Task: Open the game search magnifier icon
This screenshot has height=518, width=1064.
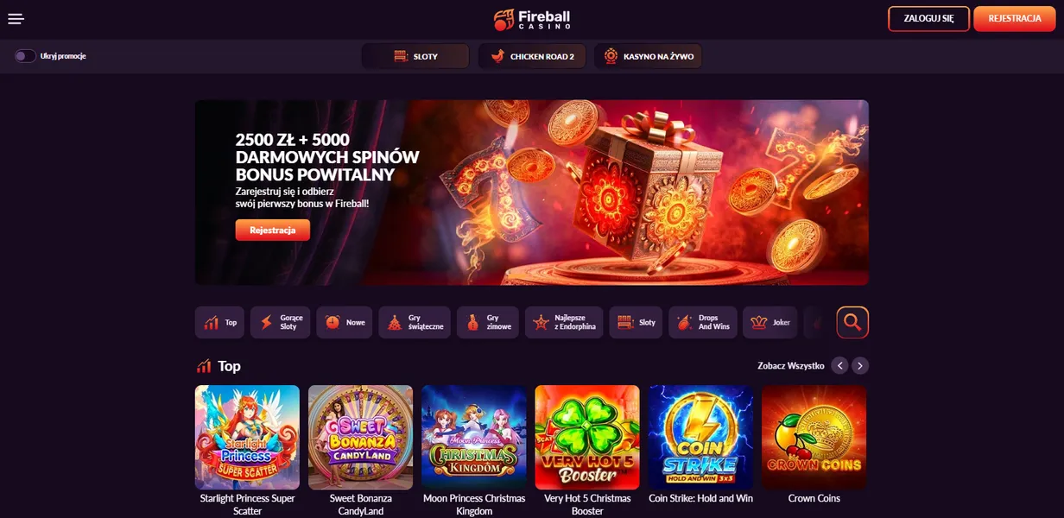Action: (x=852, y=322)
